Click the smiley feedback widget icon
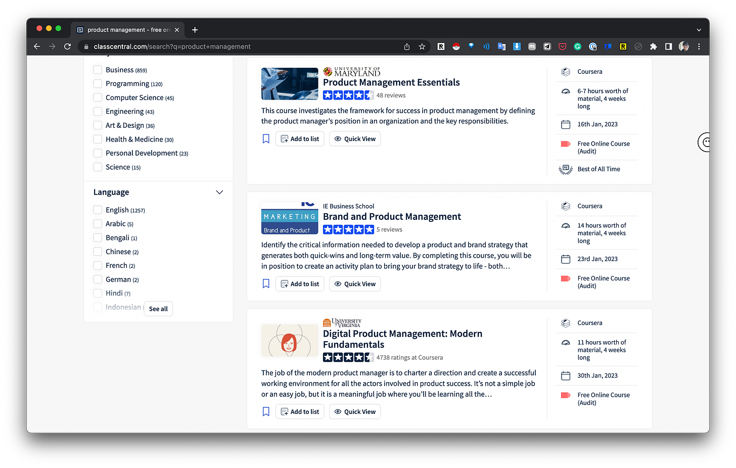 pyautogui.click(x=704, y=142)
